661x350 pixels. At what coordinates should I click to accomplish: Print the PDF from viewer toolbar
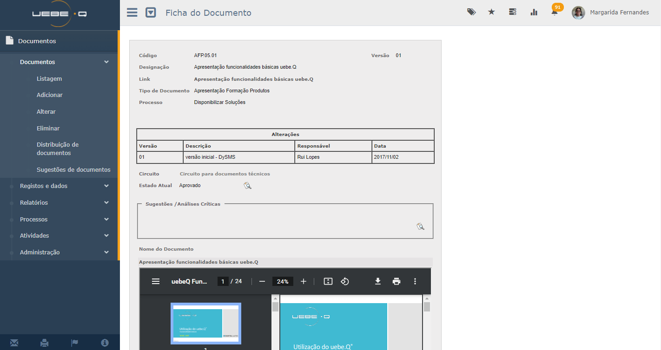[397, 281]
